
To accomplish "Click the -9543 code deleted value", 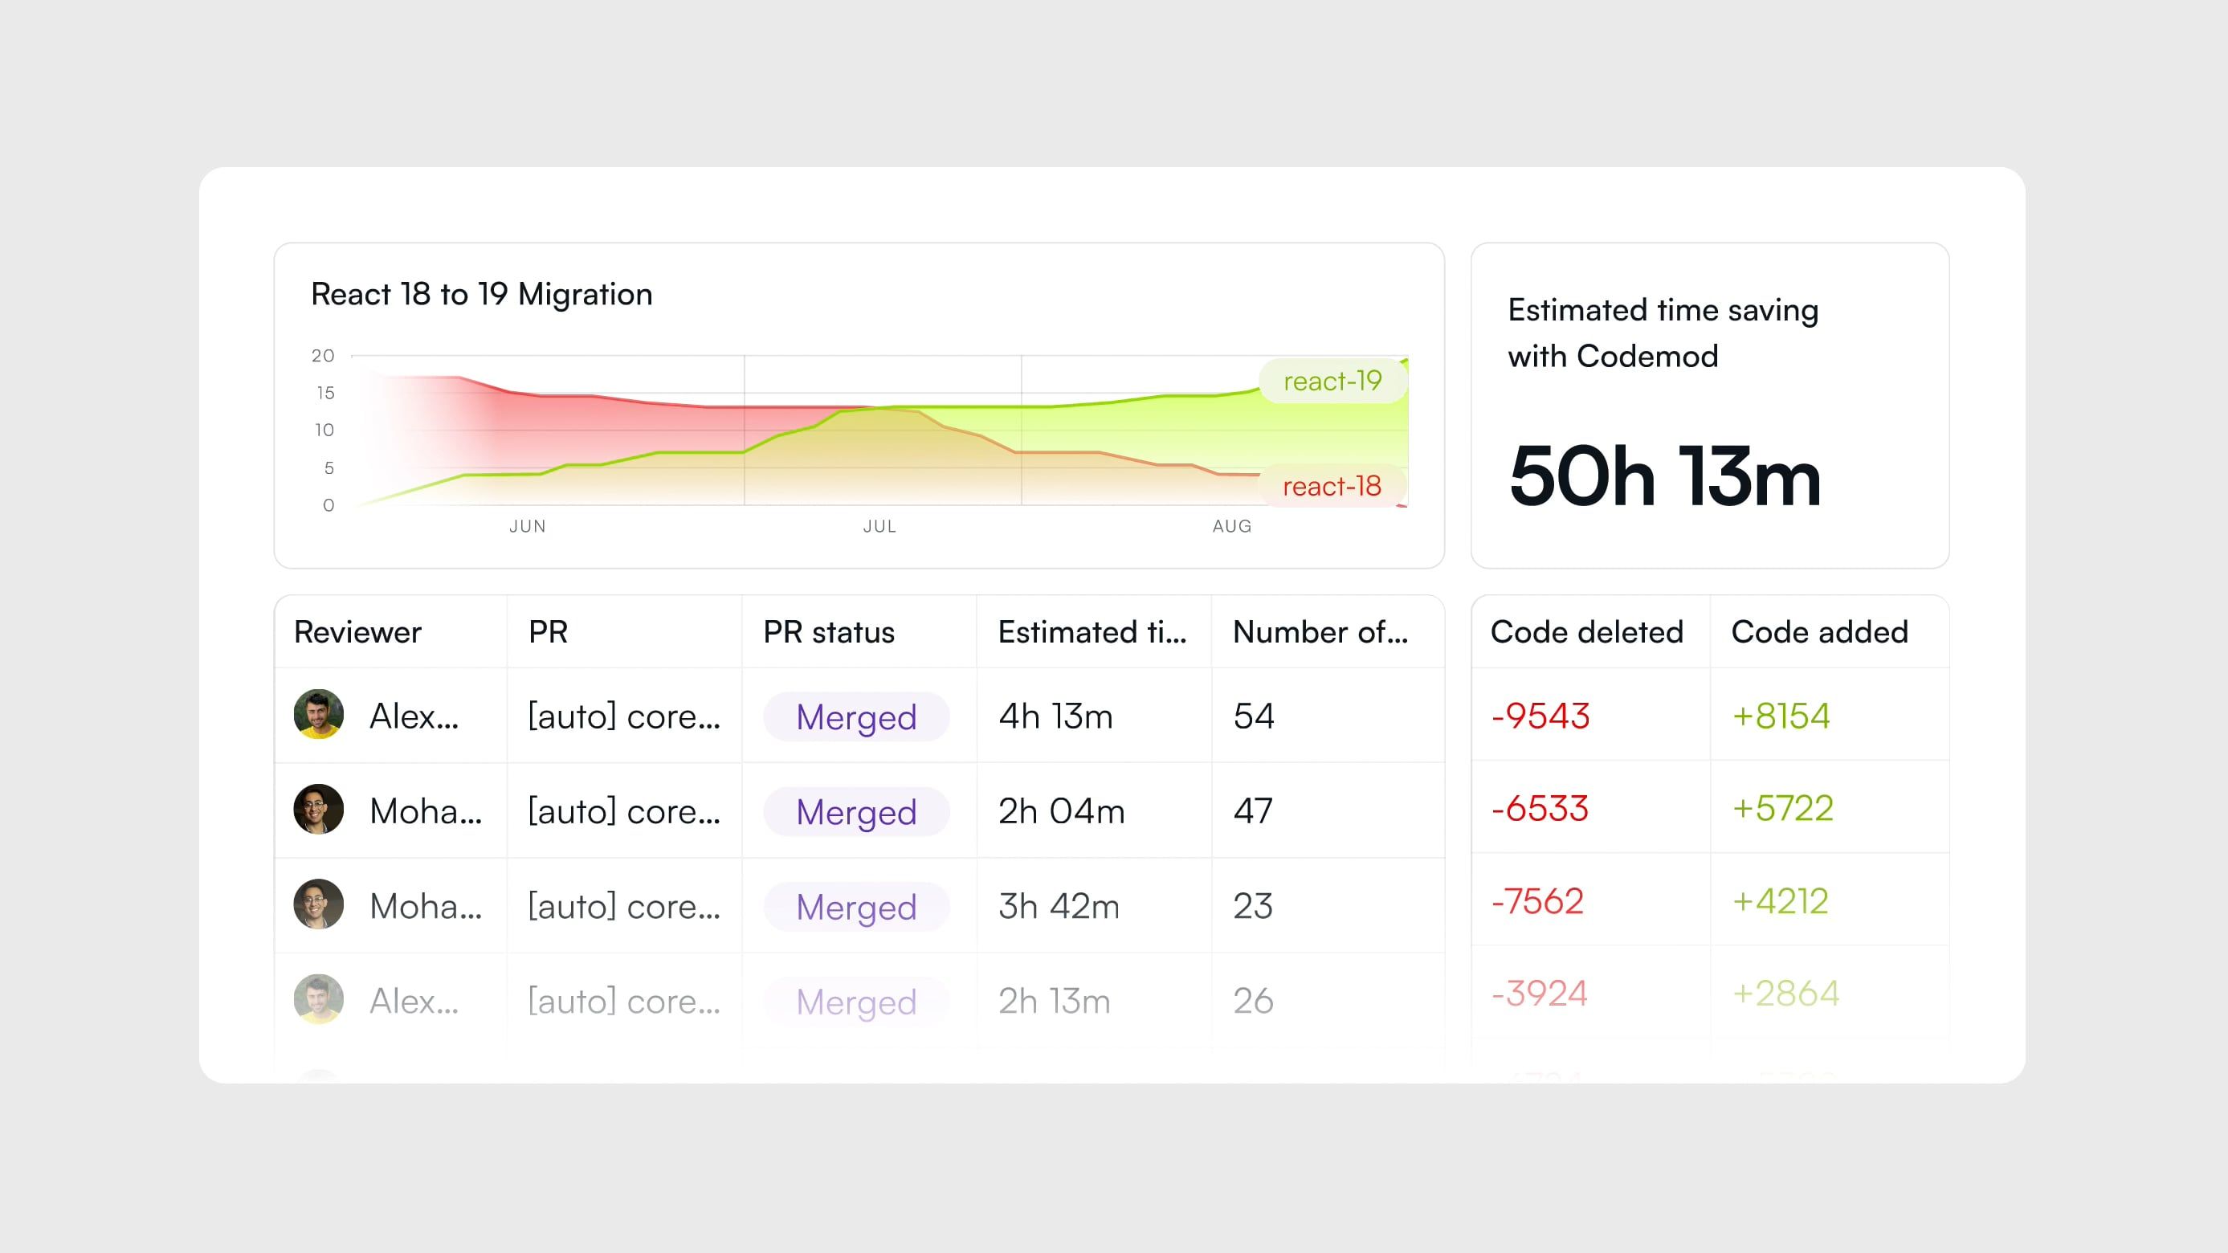I will (x=1540, y=716).
